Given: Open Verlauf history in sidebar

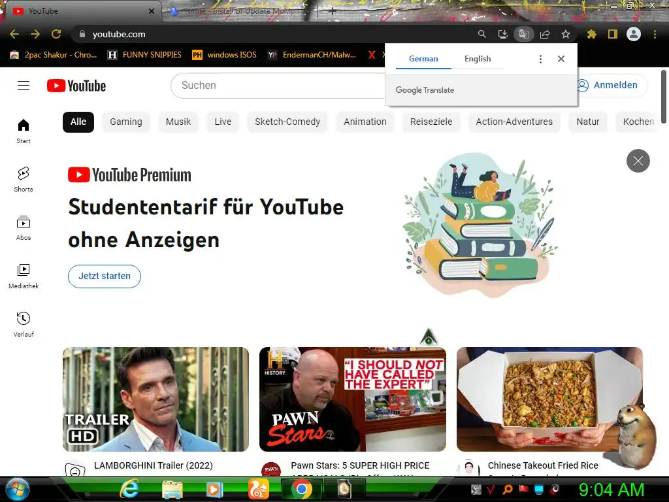Looking at the screenshot, I should 24,324.
